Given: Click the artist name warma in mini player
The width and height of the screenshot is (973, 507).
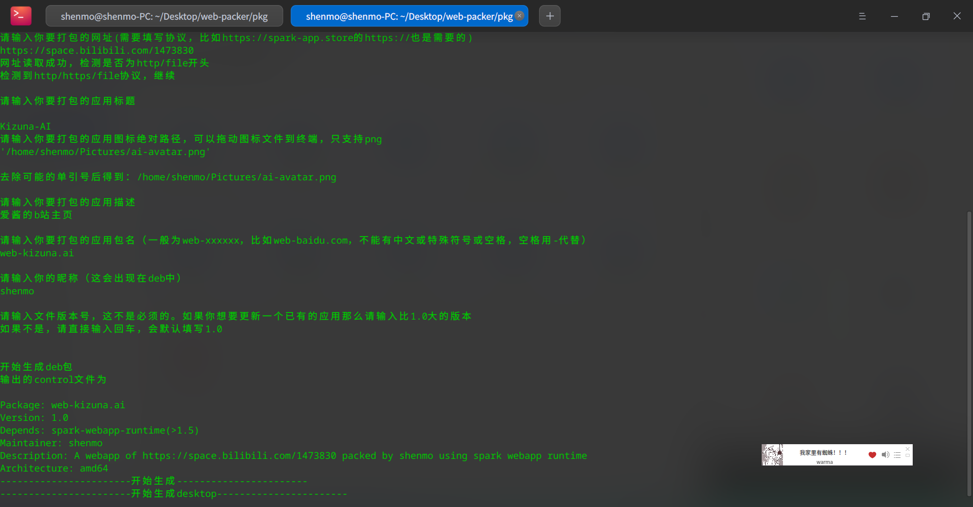Looking at the screenshot, I should (x=825, y=462).
